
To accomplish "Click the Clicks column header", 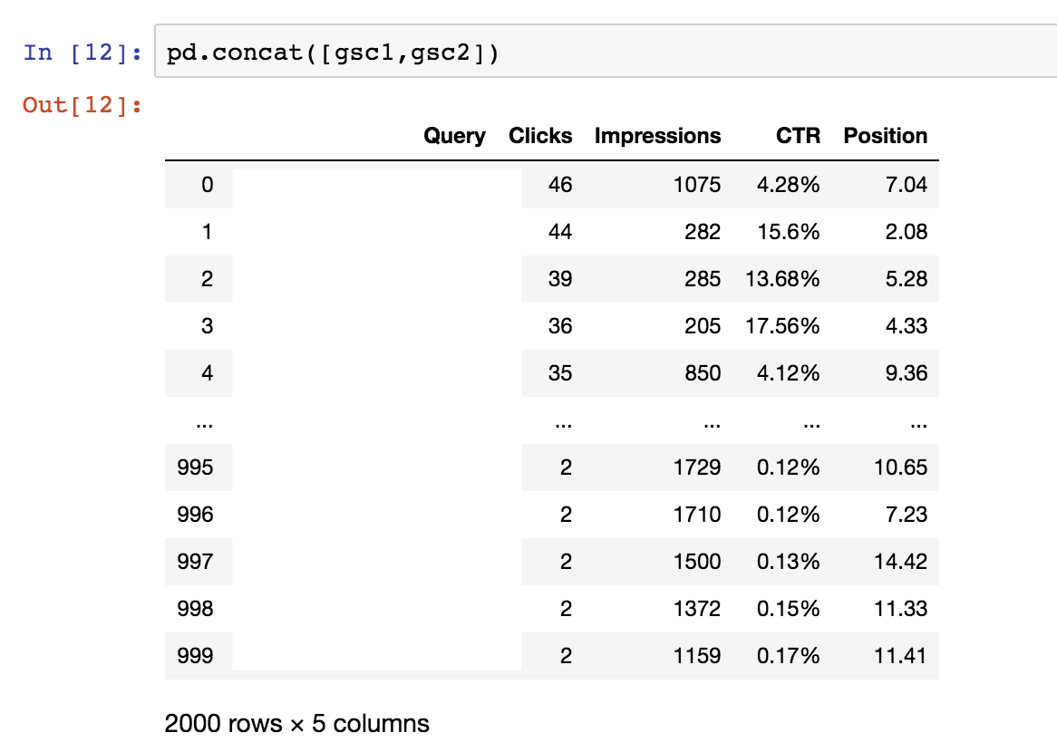I will click(x=540, y=135).
